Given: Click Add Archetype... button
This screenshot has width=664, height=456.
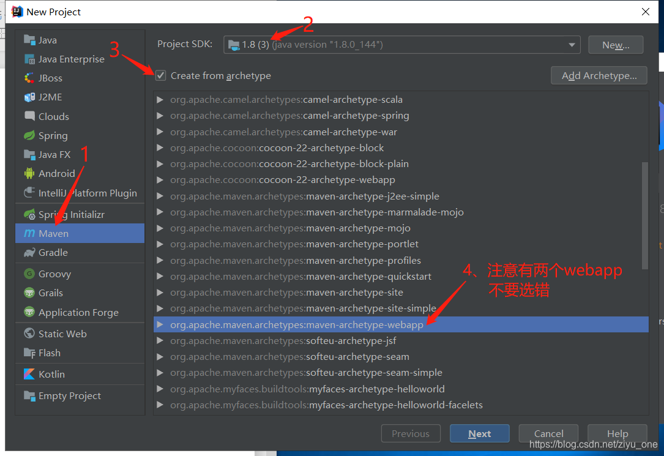Looking at the screenshot, I should [x=599, y=75].
